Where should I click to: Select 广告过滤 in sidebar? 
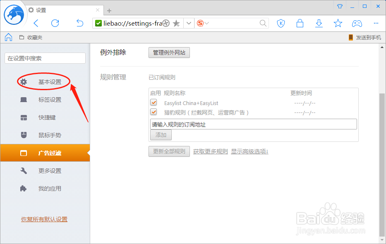click(x=45, y=153)
